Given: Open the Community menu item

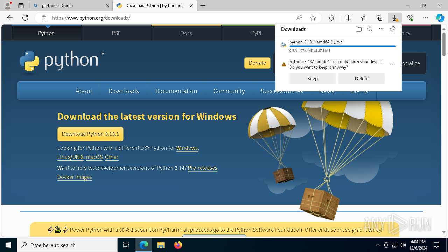Looking at the screenshot, I should click(x=229, y=91).
